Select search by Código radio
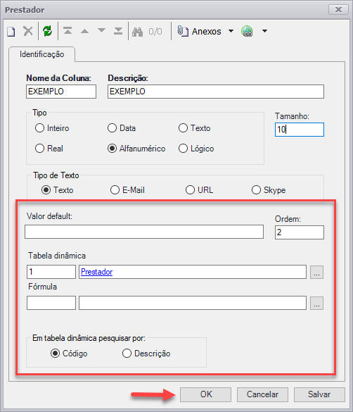 coord(55,354)
